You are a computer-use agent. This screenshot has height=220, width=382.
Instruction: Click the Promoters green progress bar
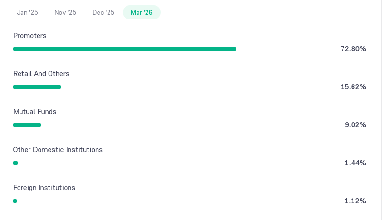coord(125,49)
